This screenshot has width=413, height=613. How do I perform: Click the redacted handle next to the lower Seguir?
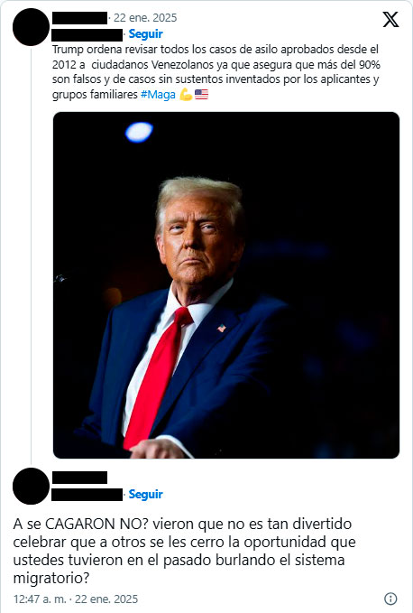[87, 495]
